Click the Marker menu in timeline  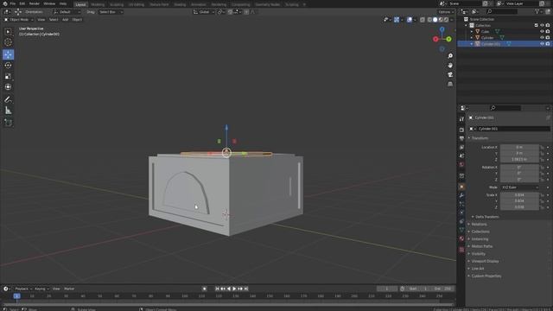coord(69,289)
